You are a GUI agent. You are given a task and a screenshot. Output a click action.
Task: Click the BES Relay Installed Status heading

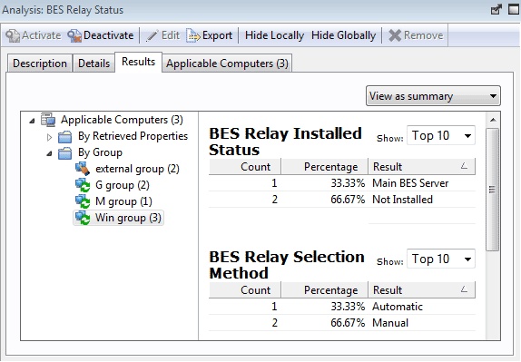click(285, 142)
